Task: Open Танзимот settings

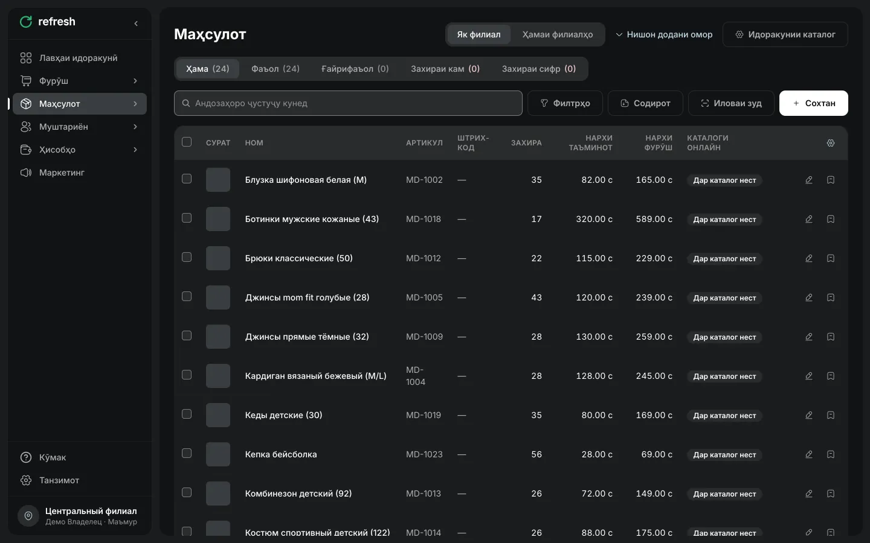Action: 80,480
